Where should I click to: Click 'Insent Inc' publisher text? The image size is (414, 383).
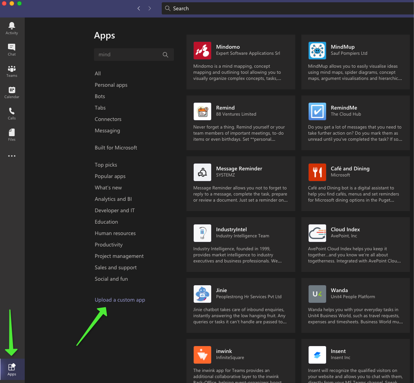[x=340, y=358]
